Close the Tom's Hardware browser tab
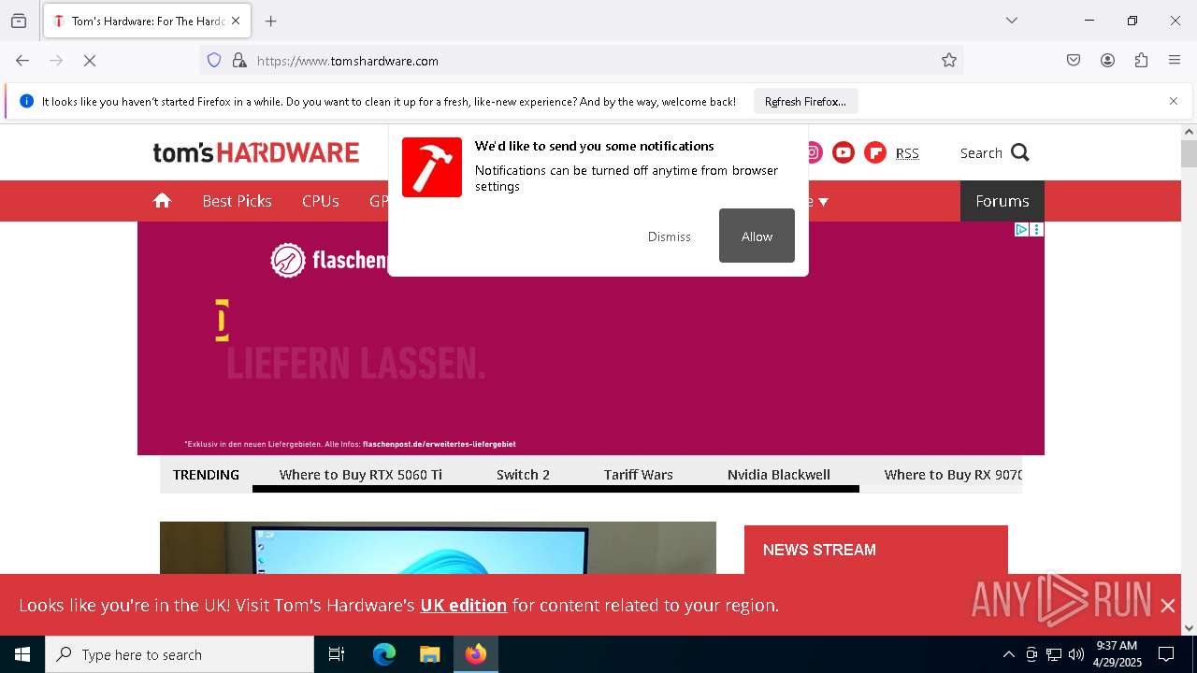The width and height of the screenshot is (1197, 673). pyautogui.click(x=236, y=21)
